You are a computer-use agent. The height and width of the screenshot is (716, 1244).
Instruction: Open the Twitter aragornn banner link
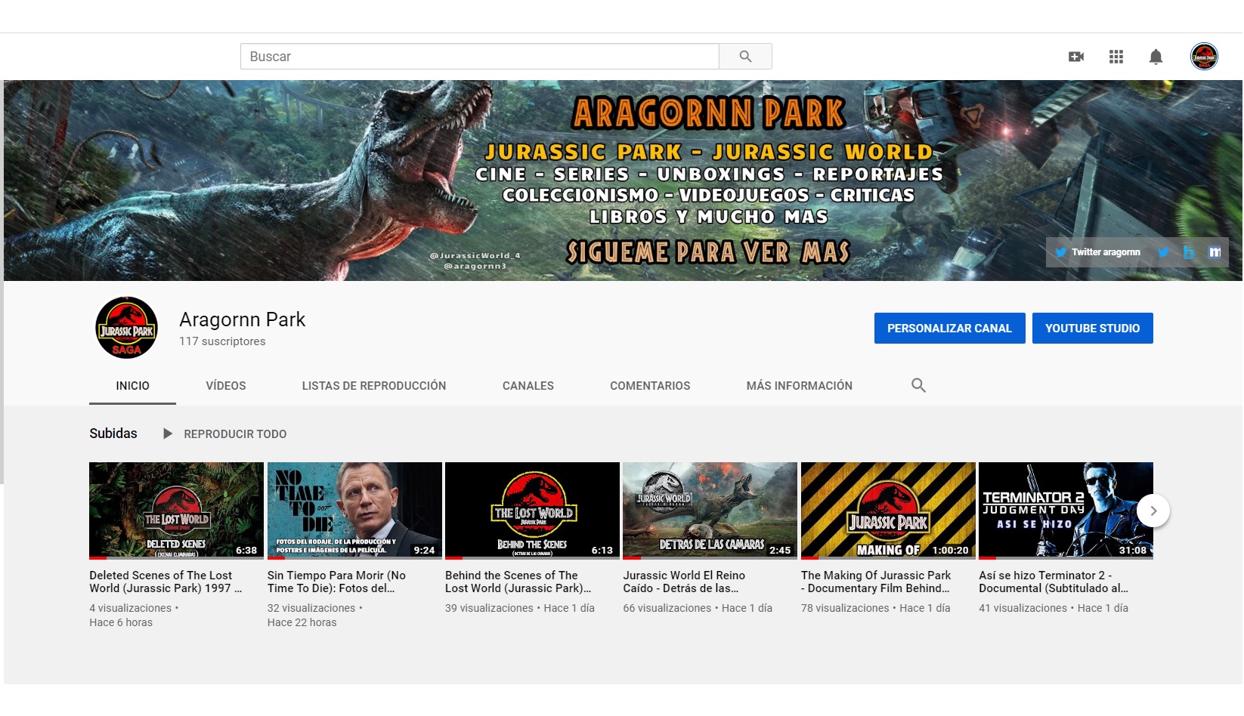pos(1098,252)
